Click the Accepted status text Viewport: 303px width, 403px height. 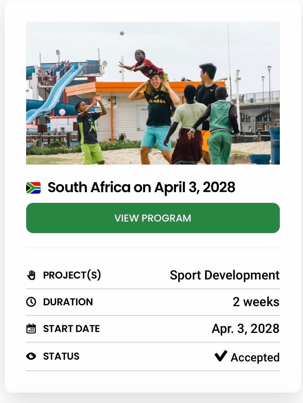point(255,358)
